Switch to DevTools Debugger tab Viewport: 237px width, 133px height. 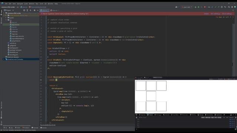(x=158, y=115)
